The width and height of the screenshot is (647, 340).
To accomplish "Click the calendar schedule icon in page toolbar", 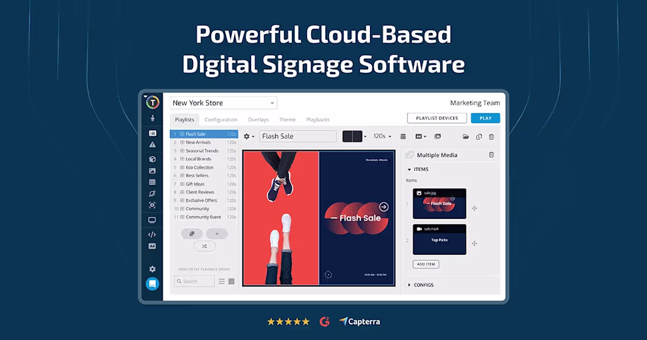I will point(403,136).
